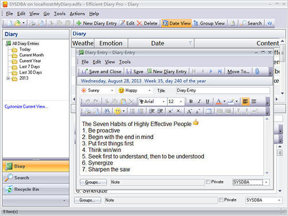288x216 pixels.
Task: Open the Sunny weather dropdown
Action: (x=112, y=90)
